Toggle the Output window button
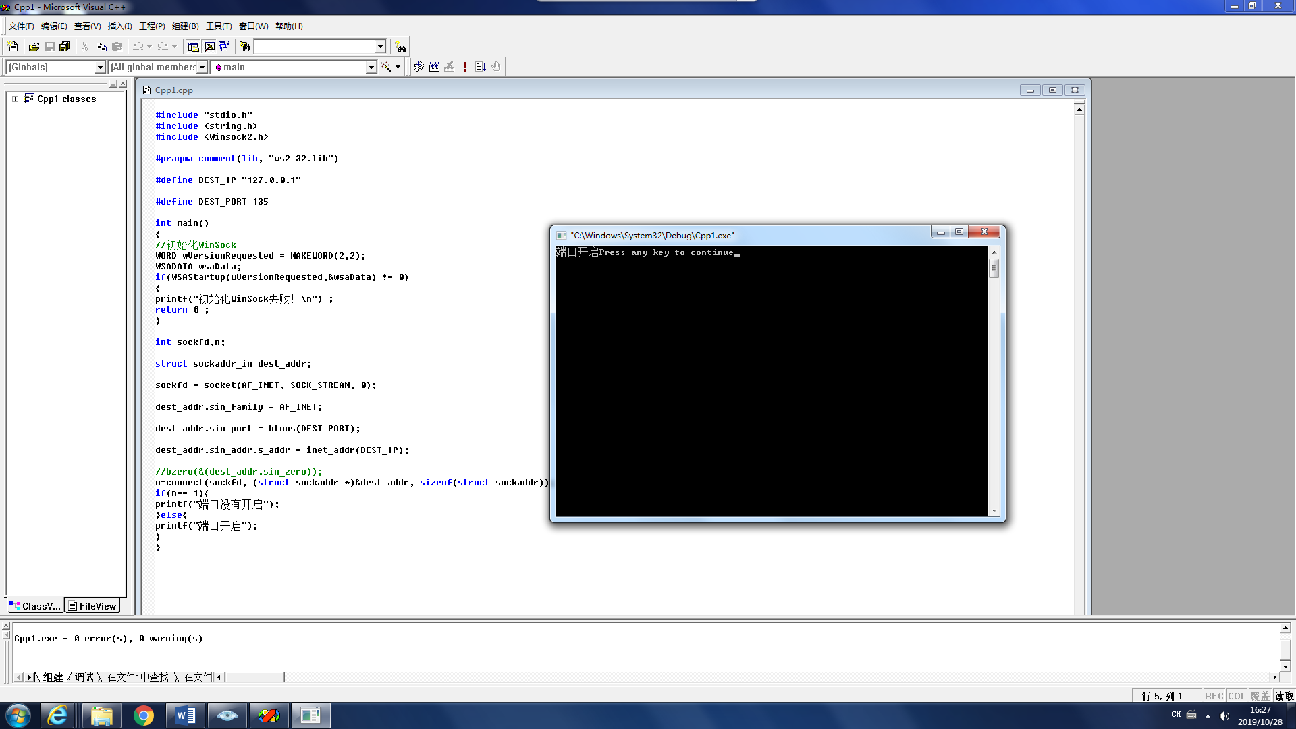 click(x=209, y=47)
